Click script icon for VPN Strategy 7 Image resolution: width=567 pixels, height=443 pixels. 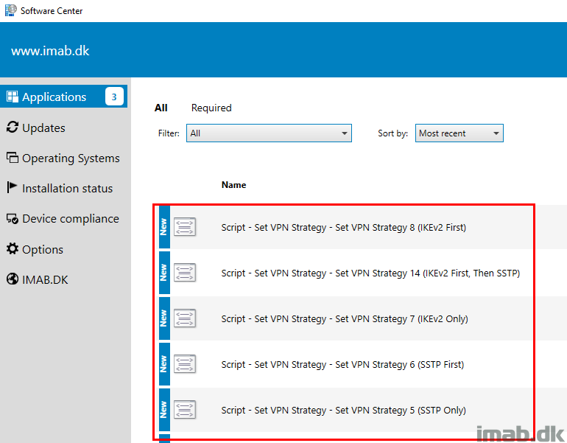[185, 318]
